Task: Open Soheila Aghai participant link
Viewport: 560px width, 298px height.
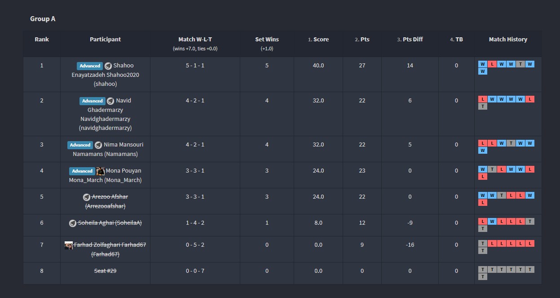Action: pyautogui.click(x=110, y=223)
